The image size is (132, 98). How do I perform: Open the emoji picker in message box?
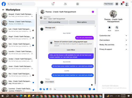pyautogui.click(x=90, y=89)
